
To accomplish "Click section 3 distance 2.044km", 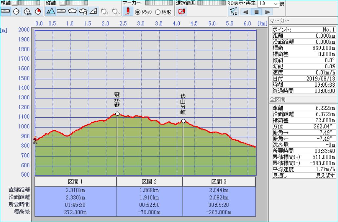I will pyautogui.click(x=219, y=190).
